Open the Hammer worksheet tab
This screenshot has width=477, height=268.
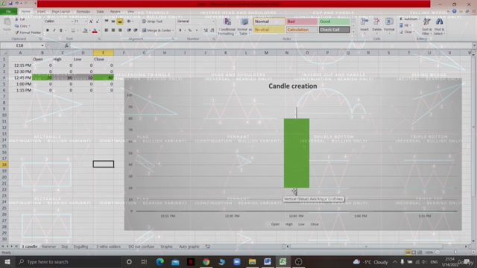pyautogui.click(x=48, y=246)
